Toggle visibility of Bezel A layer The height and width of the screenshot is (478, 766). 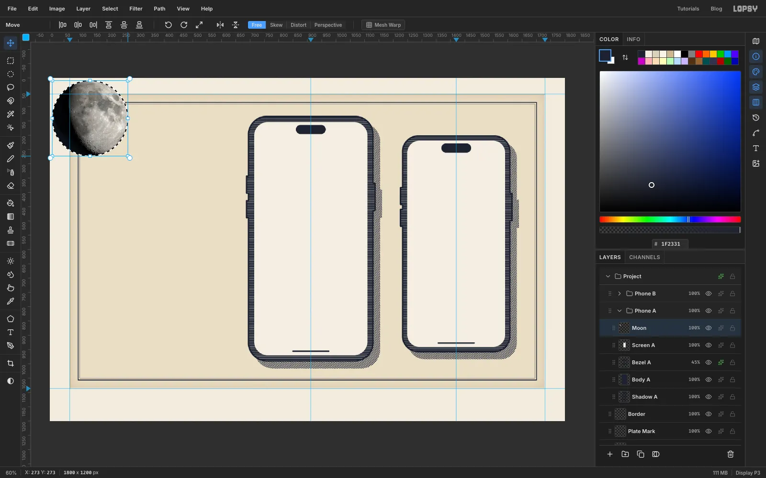click(709, 362)
